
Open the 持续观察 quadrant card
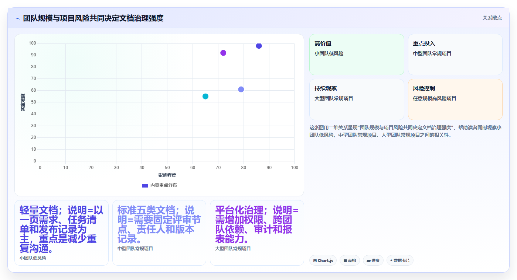pyautogui.click(x=357, y=99)
